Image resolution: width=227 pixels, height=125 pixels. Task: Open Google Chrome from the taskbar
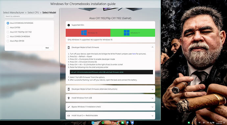(118, 123)
